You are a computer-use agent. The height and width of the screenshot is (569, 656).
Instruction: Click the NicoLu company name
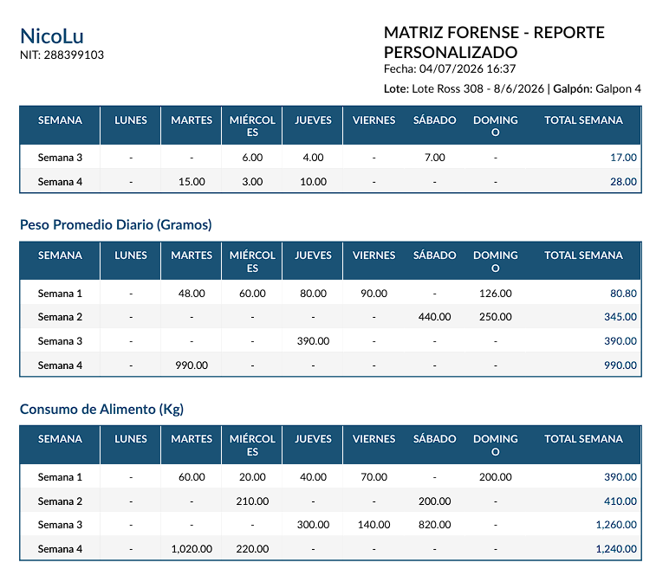(52, 36)
